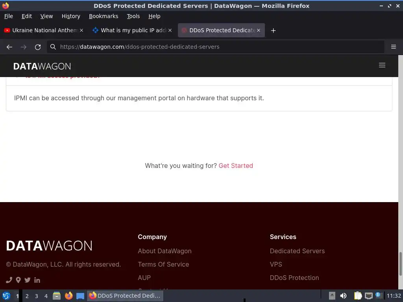403x302 pixels.
Task: Go back with the browser back arrow
Action: (9, 47)
